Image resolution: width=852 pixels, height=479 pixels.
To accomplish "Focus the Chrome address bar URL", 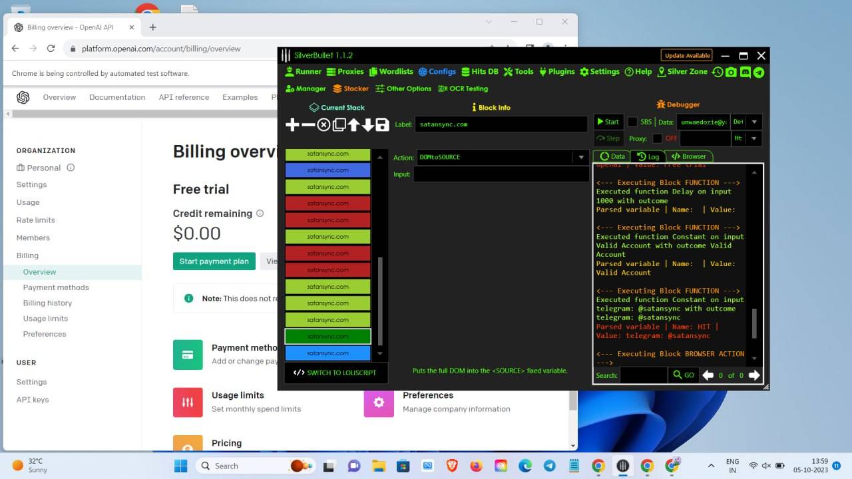I will (x=161, y=49).
